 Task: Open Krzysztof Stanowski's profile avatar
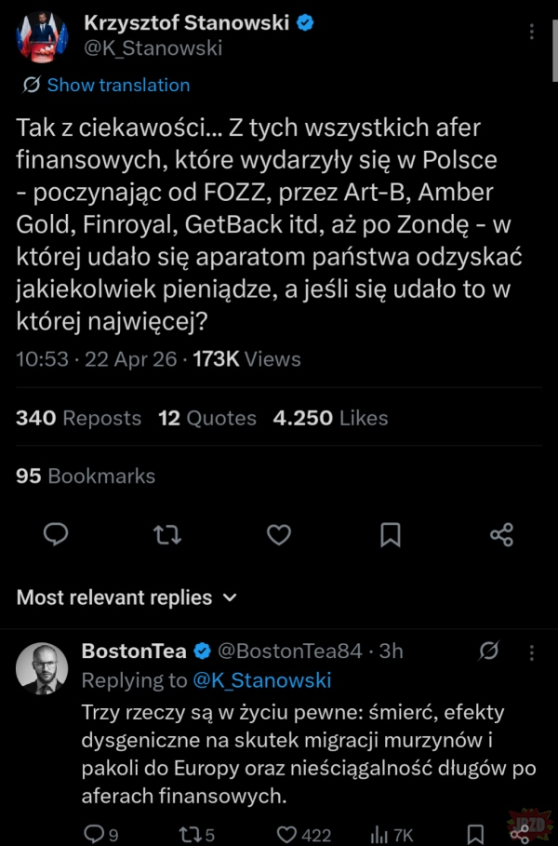point(42,36)
